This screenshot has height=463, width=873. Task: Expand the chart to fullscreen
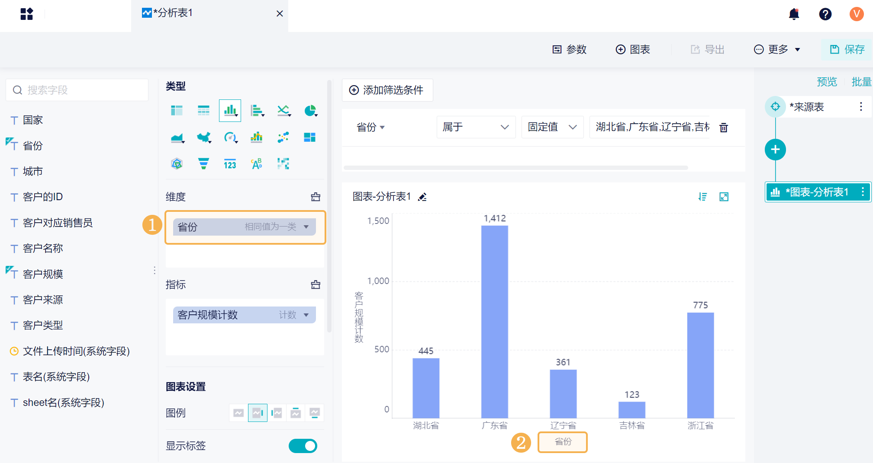pyautogui.click(x=724, y=197)
